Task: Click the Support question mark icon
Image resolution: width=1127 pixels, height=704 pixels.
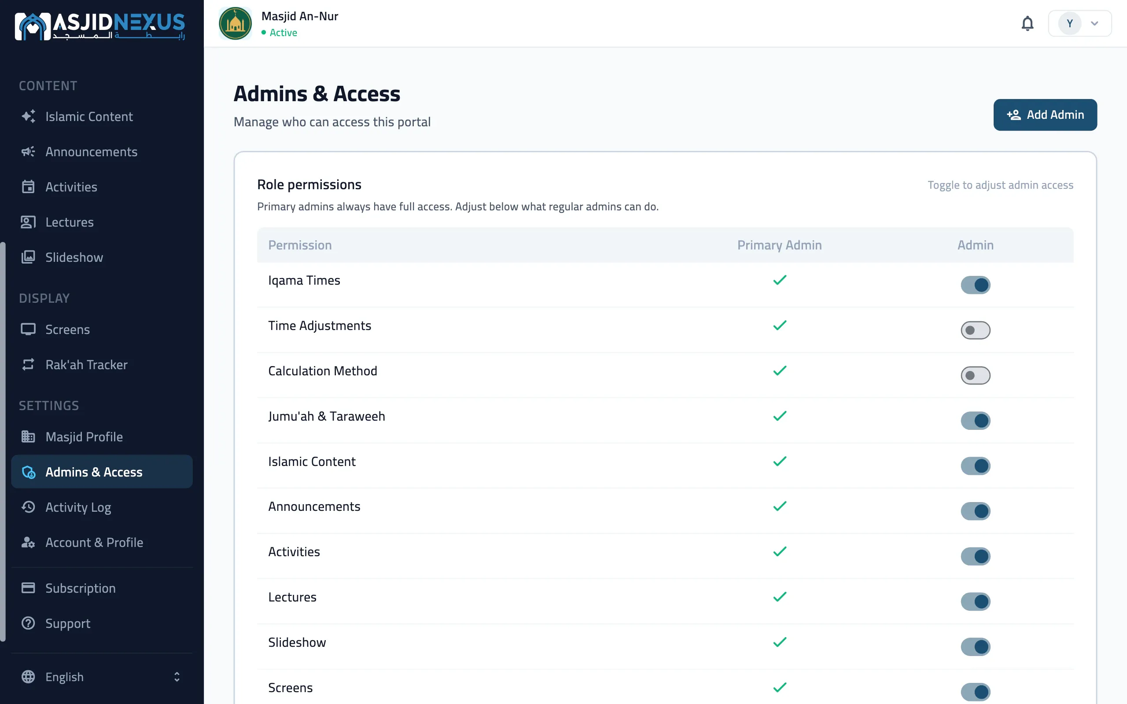Action: coord(28,623)
